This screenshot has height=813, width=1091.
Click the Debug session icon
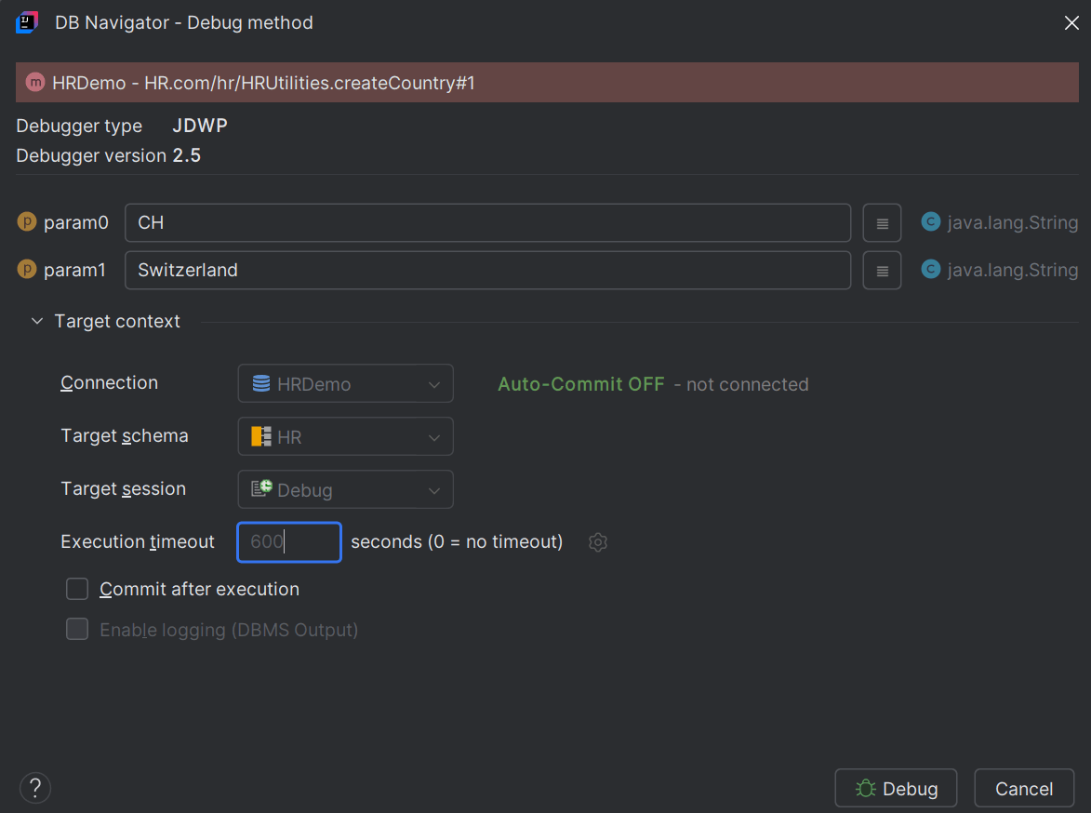point(261,489)
